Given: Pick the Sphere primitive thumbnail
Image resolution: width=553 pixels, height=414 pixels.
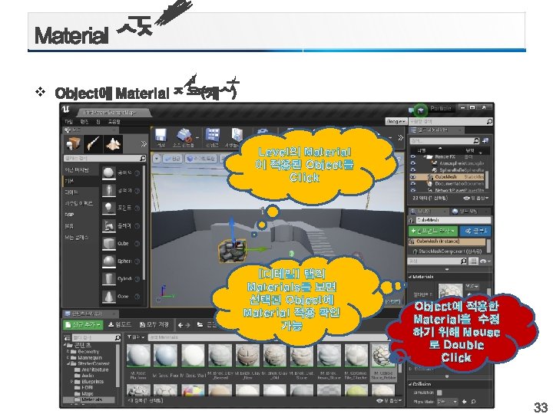Looking at the screenshot, I should 108,261.
